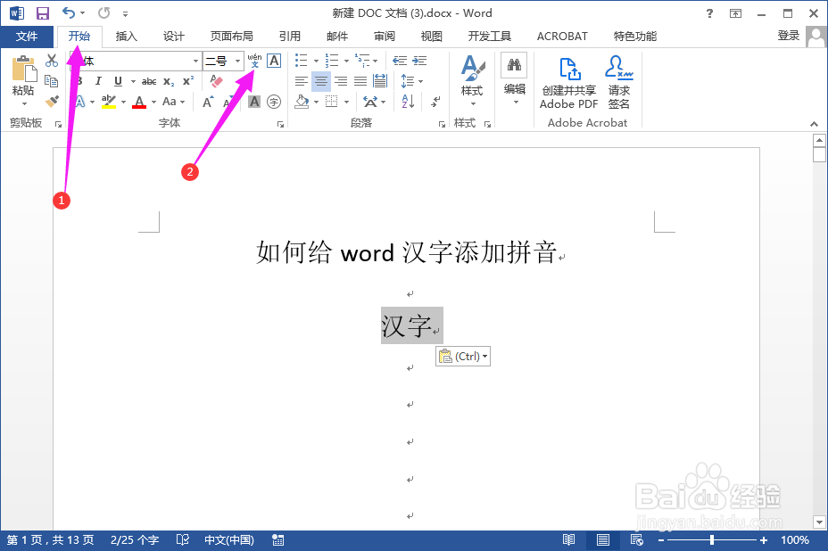Open the 文件 File tab

[27, 37]
